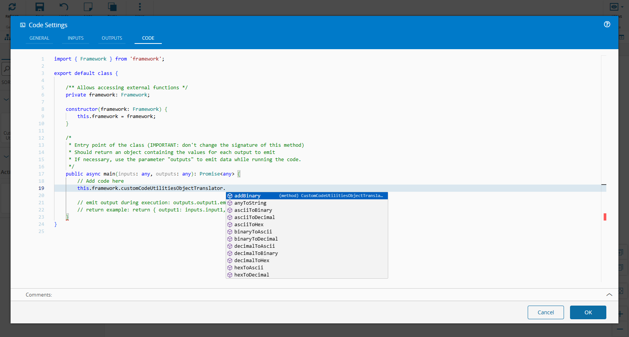
Task: Switch to the OUTPUTS tab
Action: (x=112, y=38)
